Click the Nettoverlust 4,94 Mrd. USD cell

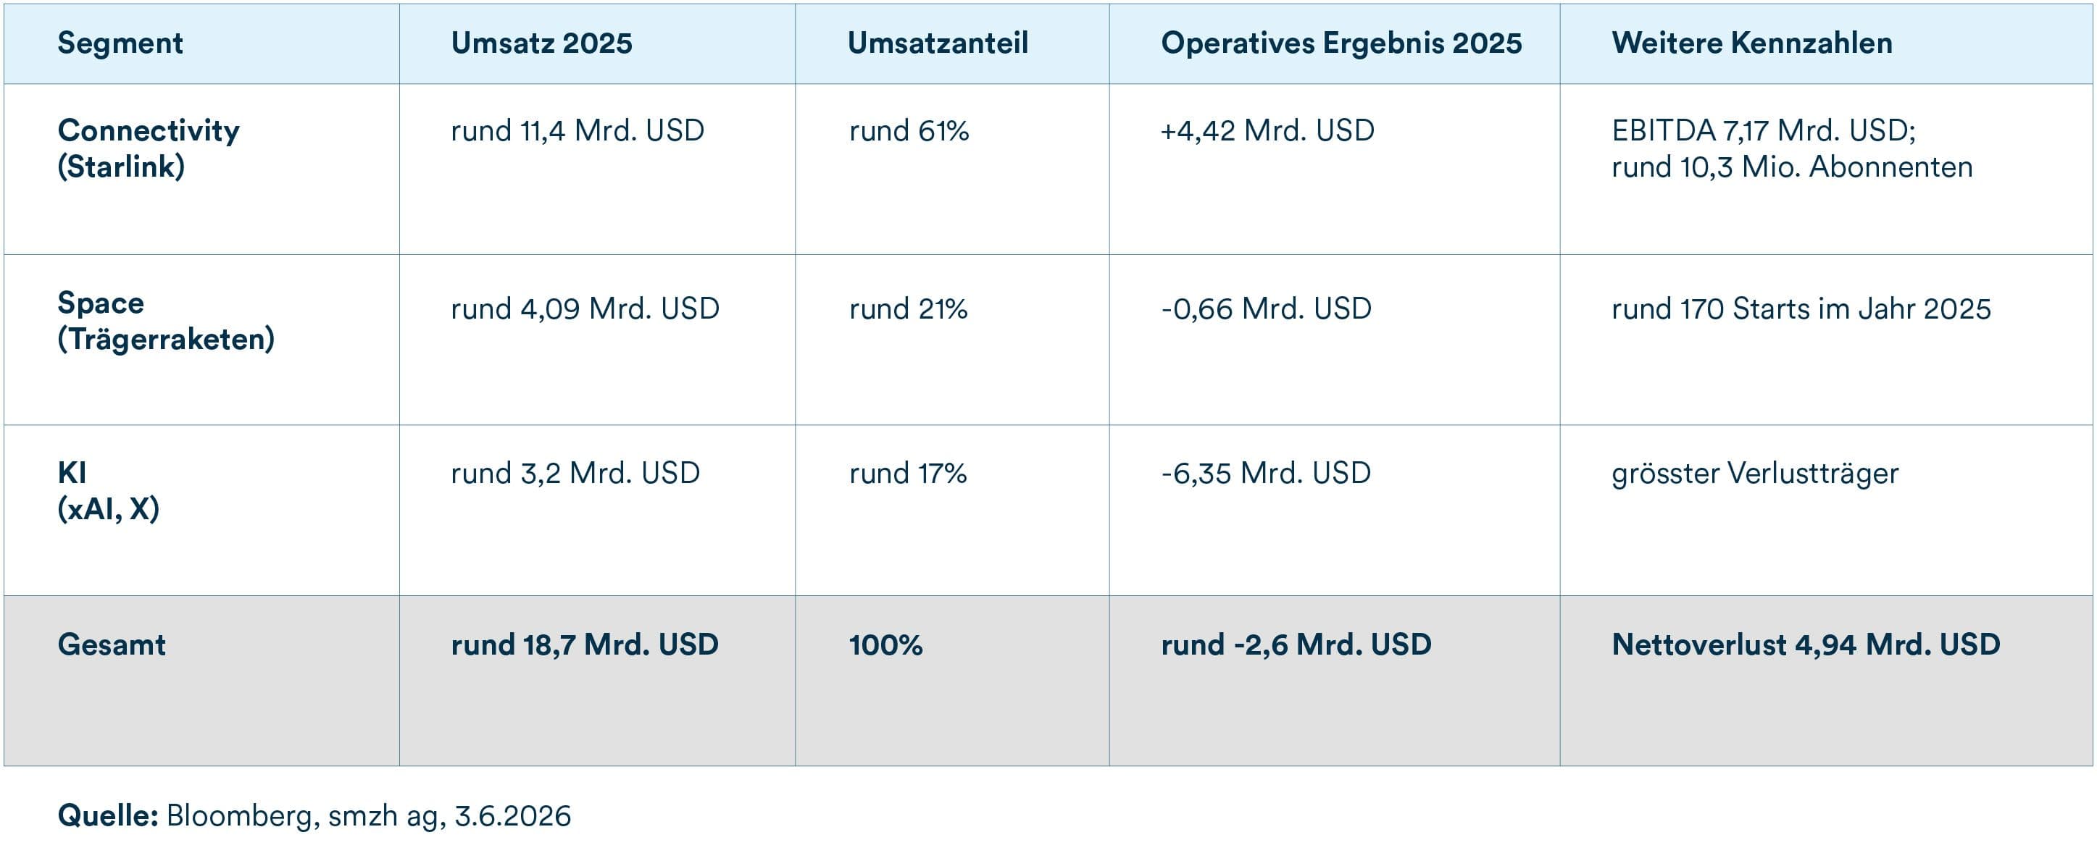(1806, 644)
